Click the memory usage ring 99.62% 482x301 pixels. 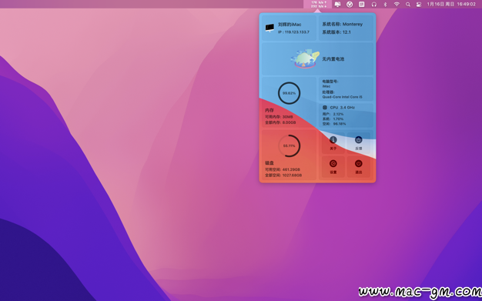pos(289,93)
